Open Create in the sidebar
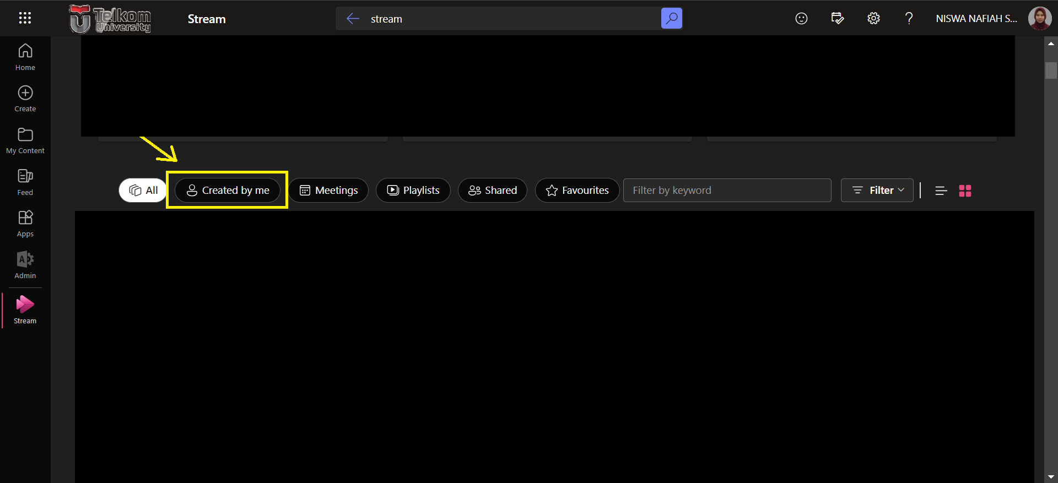 (x=25, y=99)
